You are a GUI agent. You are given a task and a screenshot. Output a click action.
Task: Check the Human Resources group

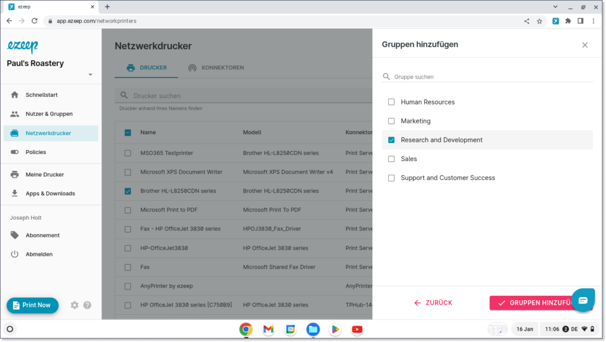pyautogui.click(x=392, y=102)
